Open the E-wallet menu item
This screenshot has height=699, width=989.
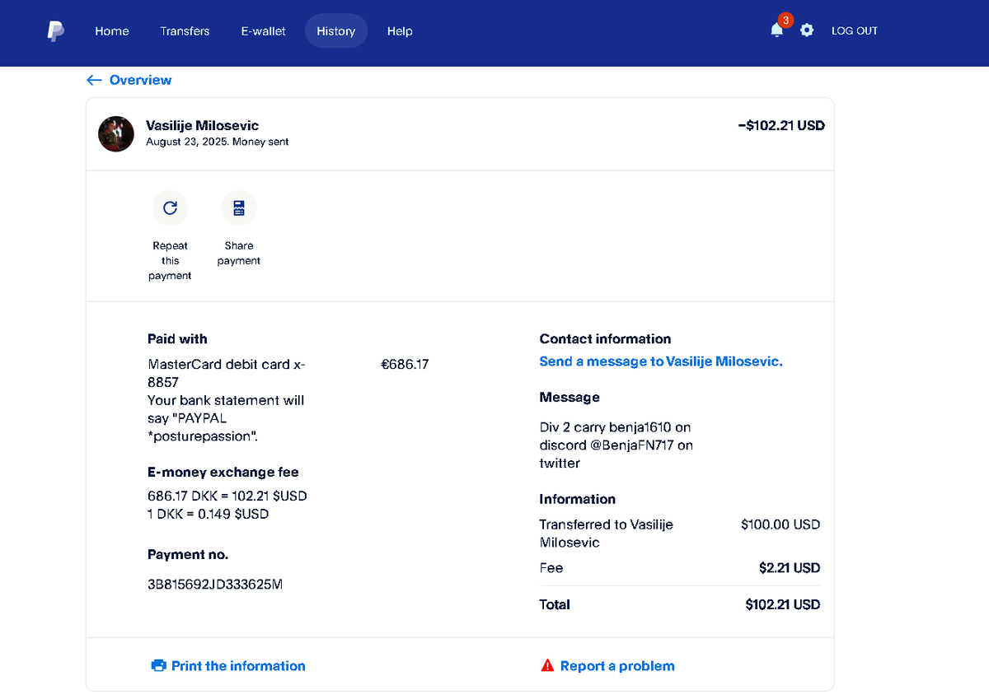click(264, 31)
